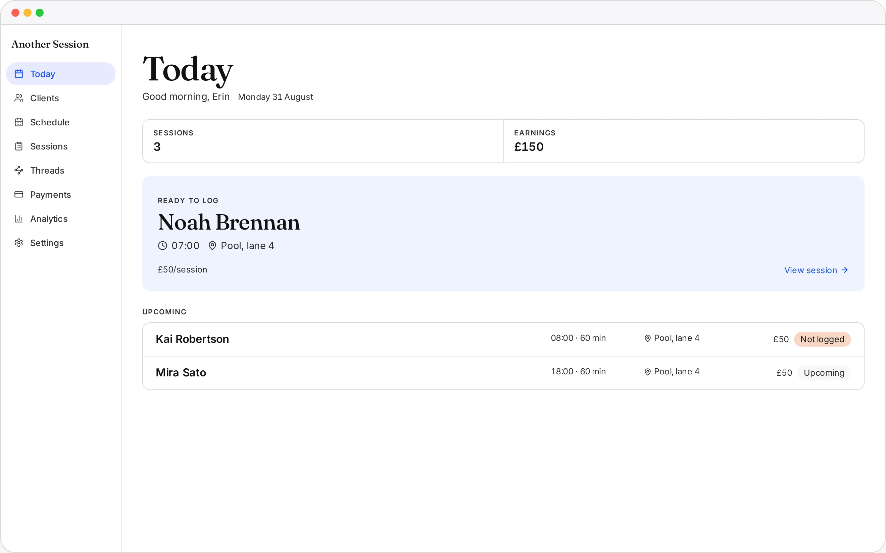This screenshot has height=553, width=886.
Task: Click the Threads squiggle icon
Action: click(19, 171)
